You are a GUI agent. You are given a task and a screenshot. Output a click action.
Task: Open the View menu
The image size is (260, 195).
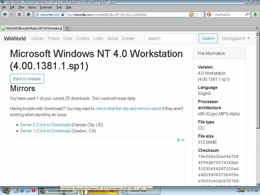pos(21,7)
